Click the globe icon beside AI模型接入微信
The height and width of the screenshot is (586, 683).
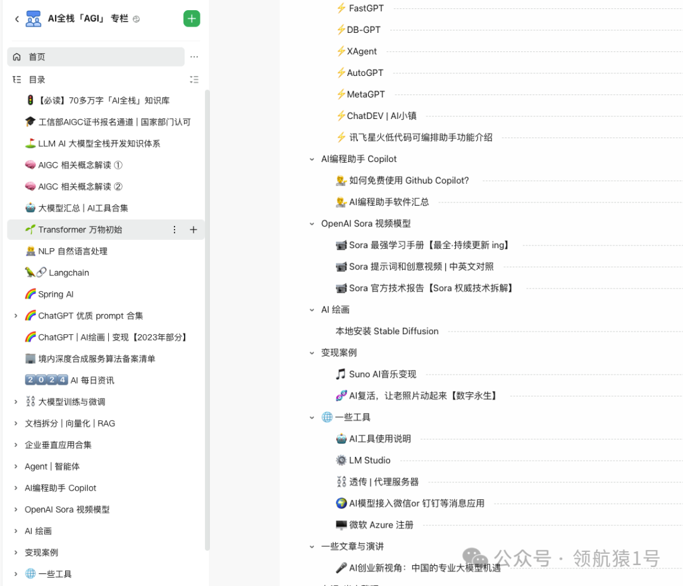[341, 503]
